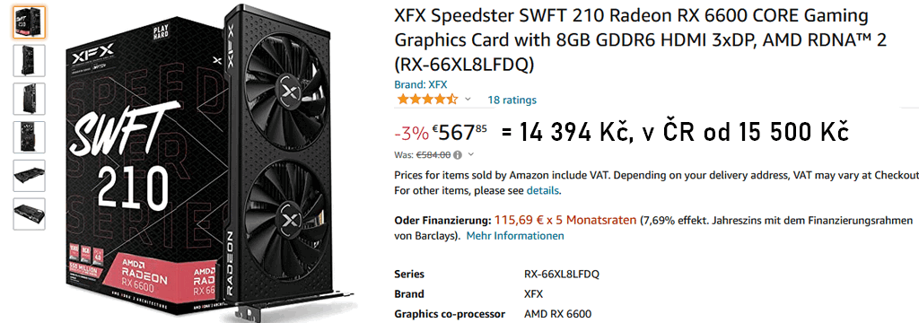
Task: Click the graphics card in the image
Action: click(x=287, y=158)
